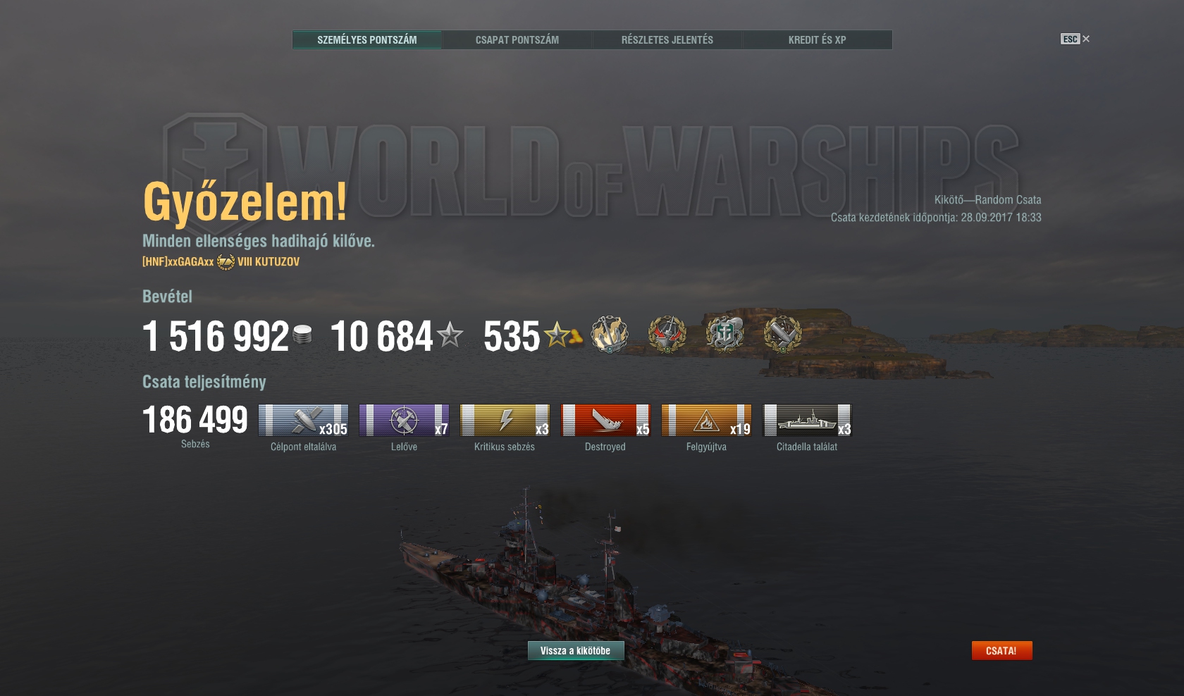Image resolution: width=1184 pixels, height=696 pixels.
Task: Click the Felgyújtva x19 ribbon
Action: pos(706,421)
